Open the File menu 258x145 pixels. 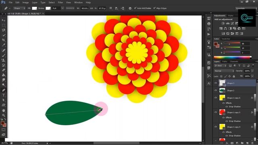point(10,2)
